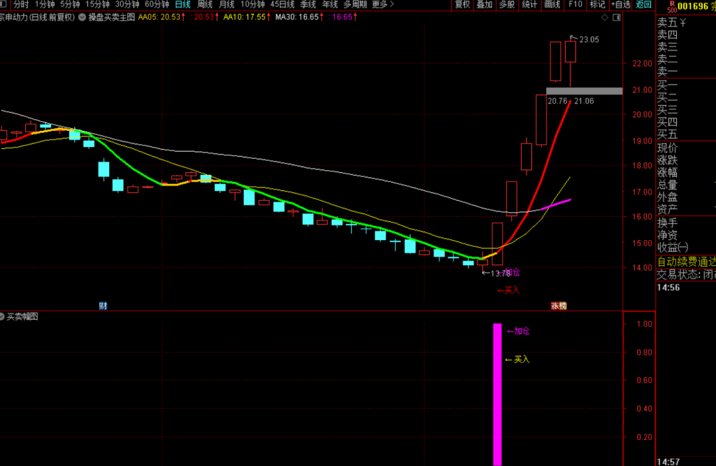Expand the 更多 more periods menu
This screenshot has width=716, height=466.
[382, 5]
